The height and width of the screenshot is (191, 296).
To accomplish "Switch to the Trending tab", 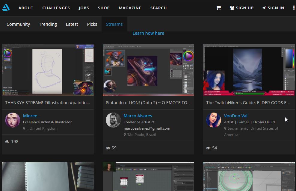I will click(x=48, y=24).
